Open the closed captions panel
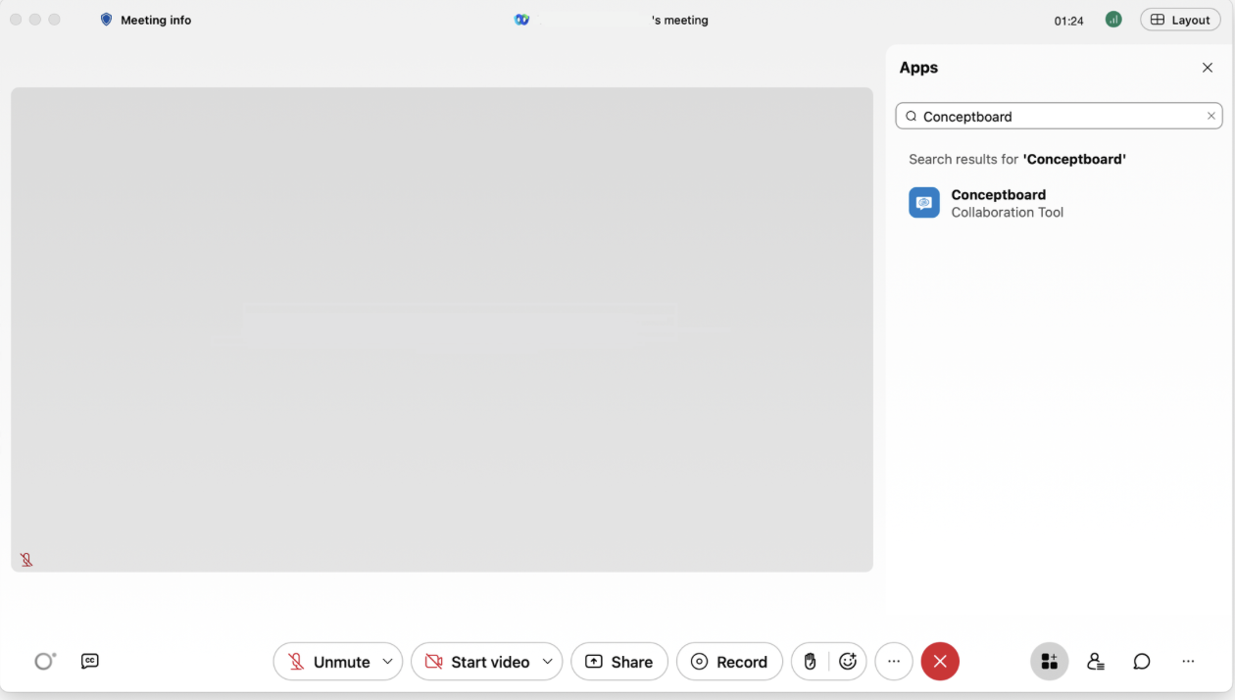The width and height of the screenshot is (1235, 700). [89, 661]
